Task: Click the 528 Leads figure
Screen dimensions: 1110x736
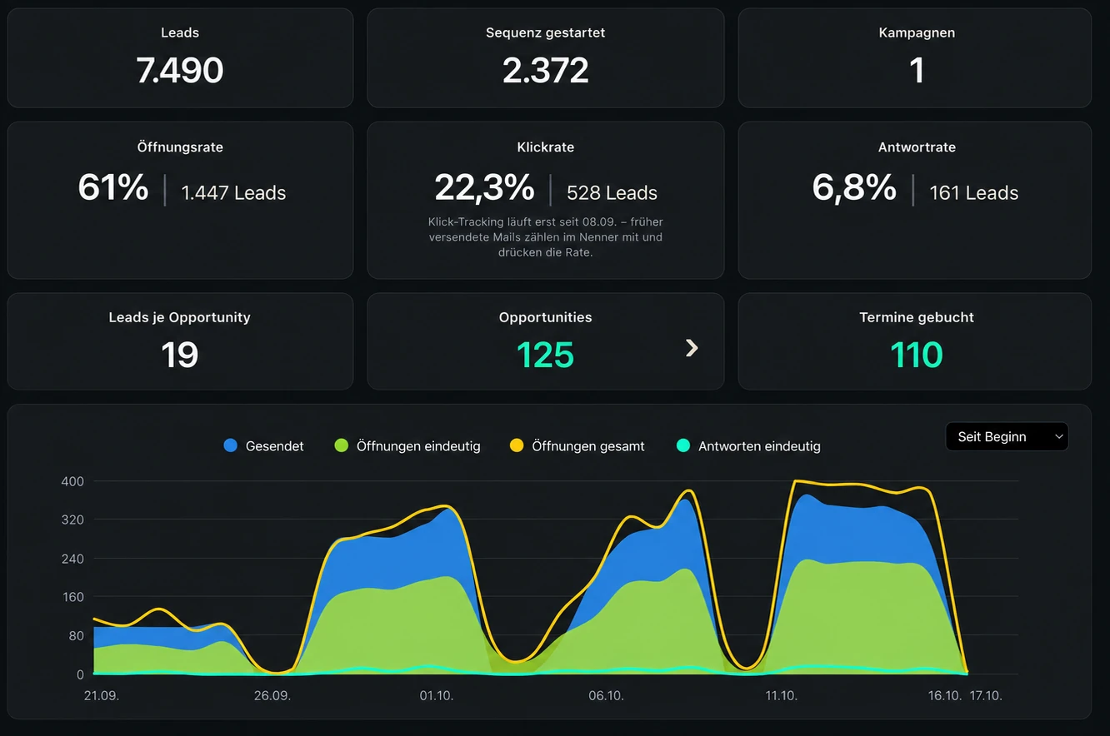Action: click(612, 193)
